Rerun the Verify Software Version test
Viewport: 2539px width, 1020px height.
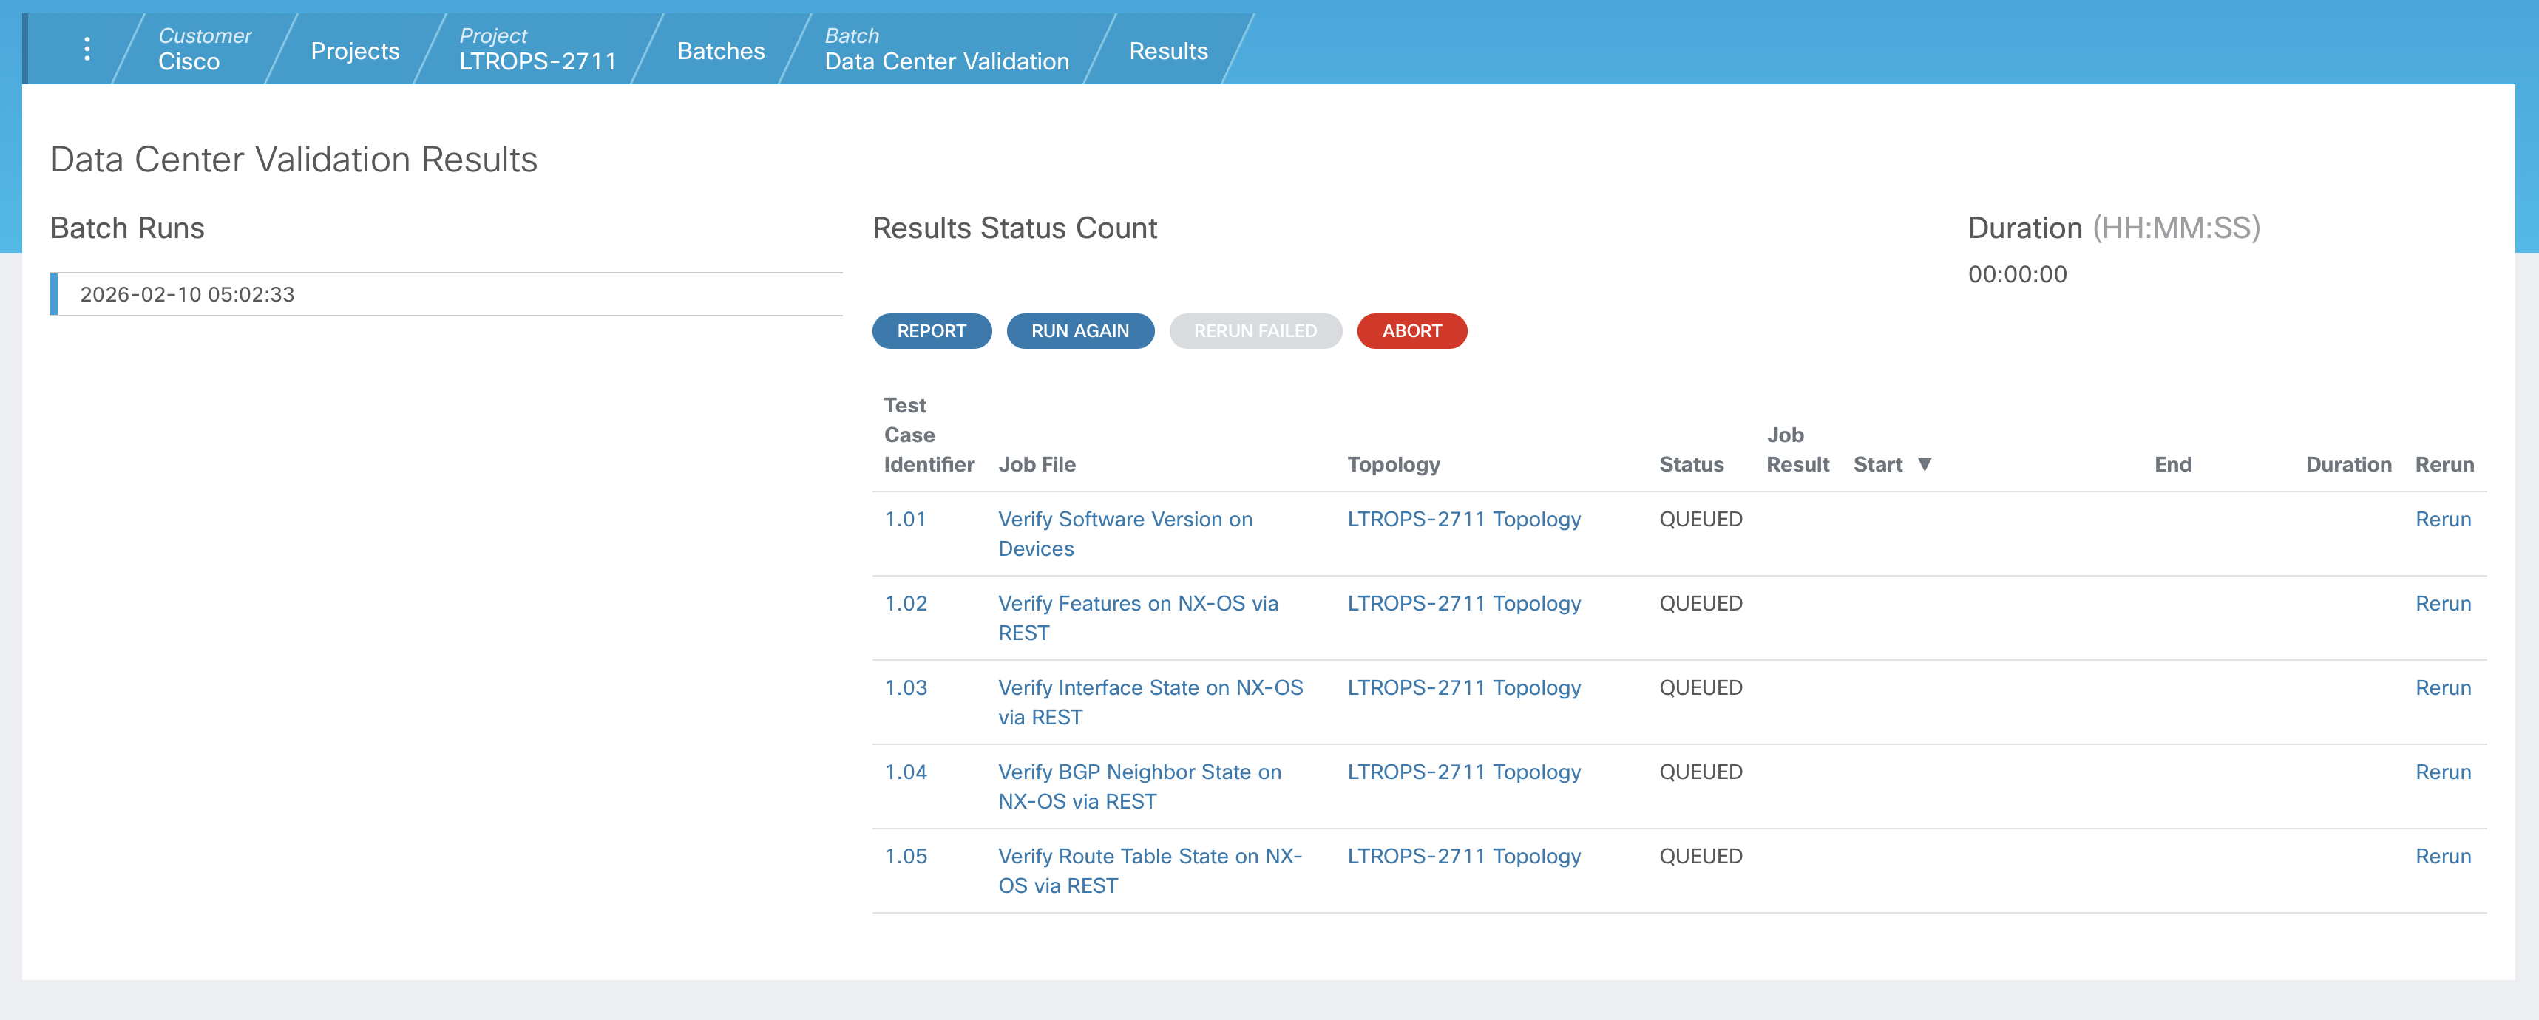point(2441,520)
